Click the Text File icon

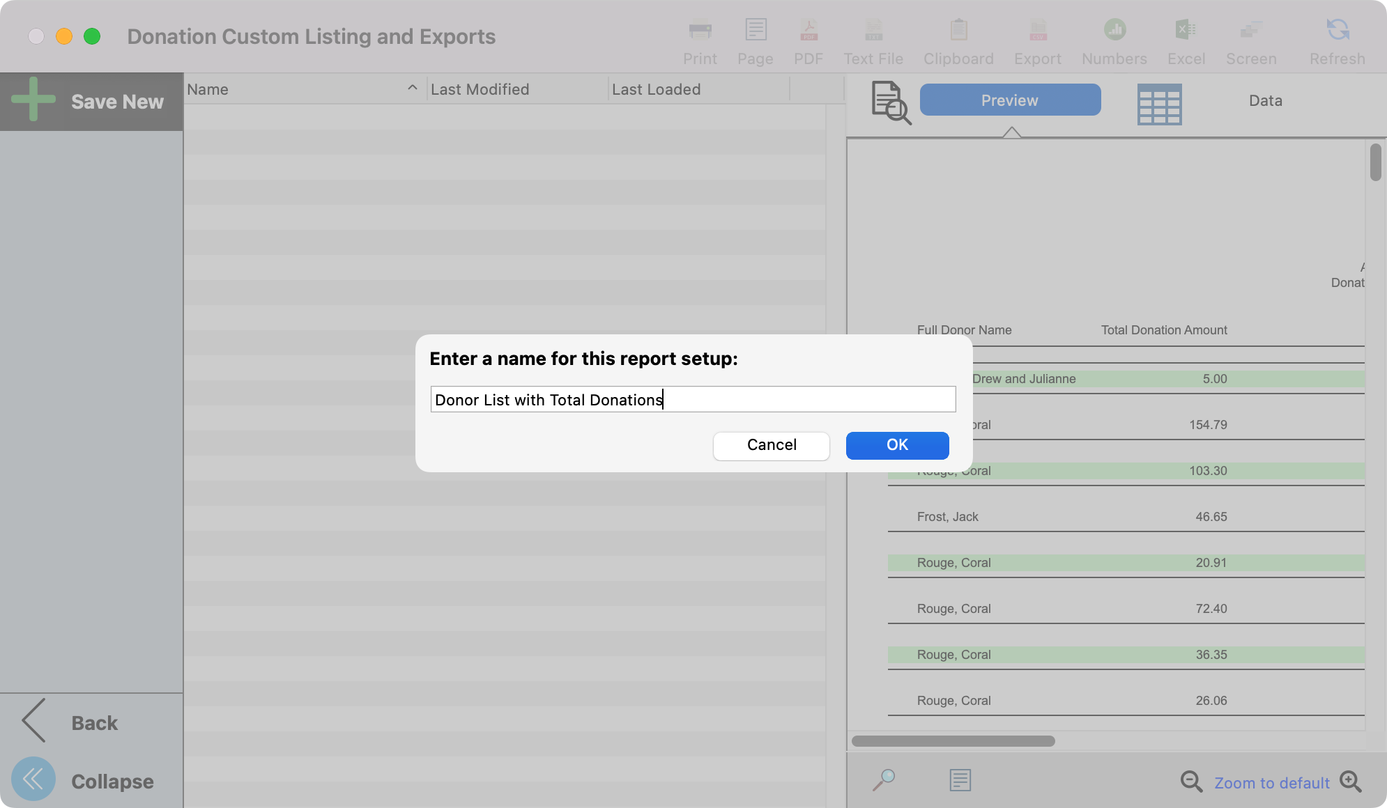tap(873, 31)
